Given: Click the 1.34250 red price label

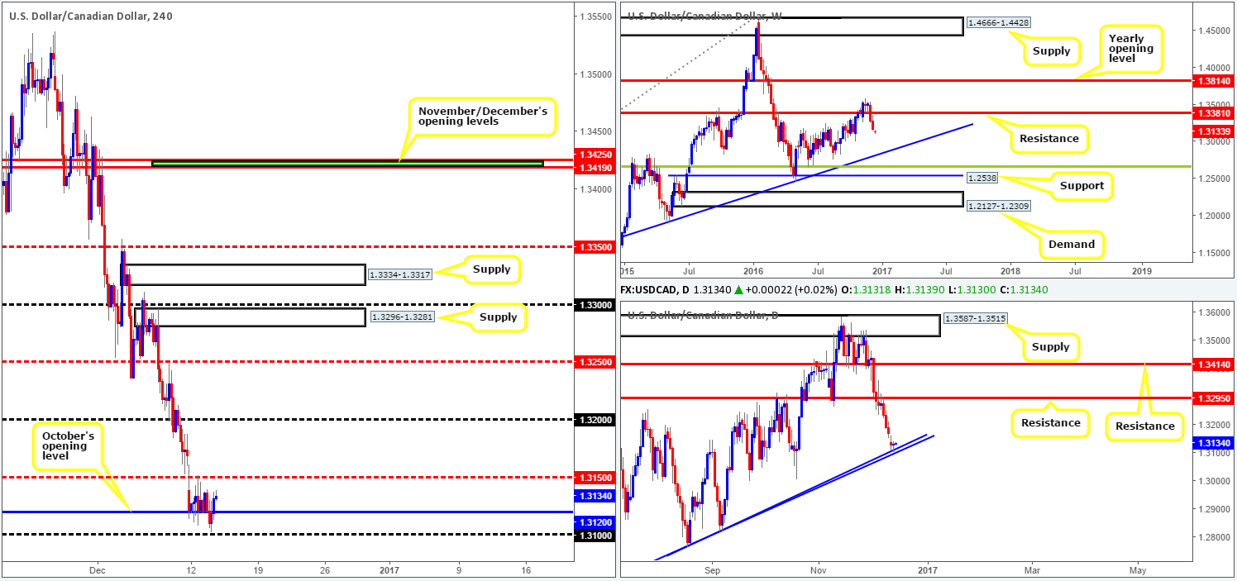Looking at the screenshot, I should [594, 153].
